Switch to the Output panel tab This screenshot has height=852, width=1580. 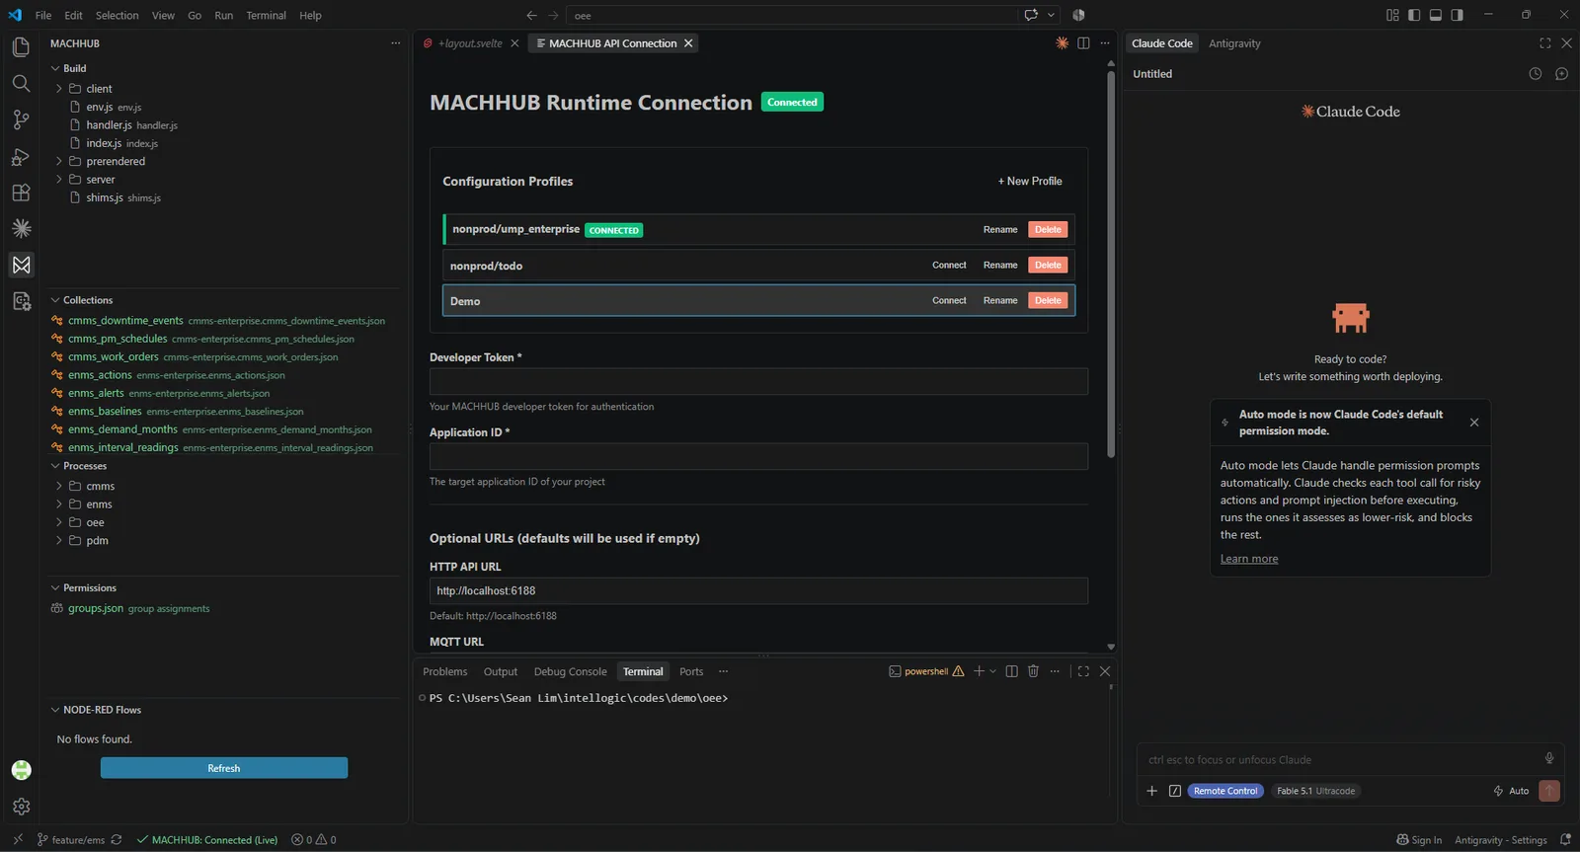pyautogui.click(x=500, y=671)
